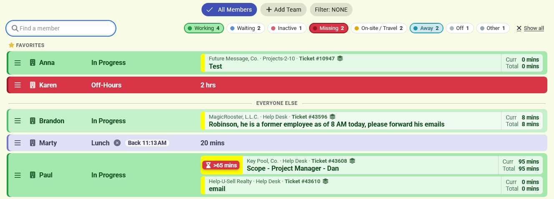Image resolution: width=554 pixels, height=199 pixels.
Task: Click Anna's In Progress status
Action: point(108,63)
